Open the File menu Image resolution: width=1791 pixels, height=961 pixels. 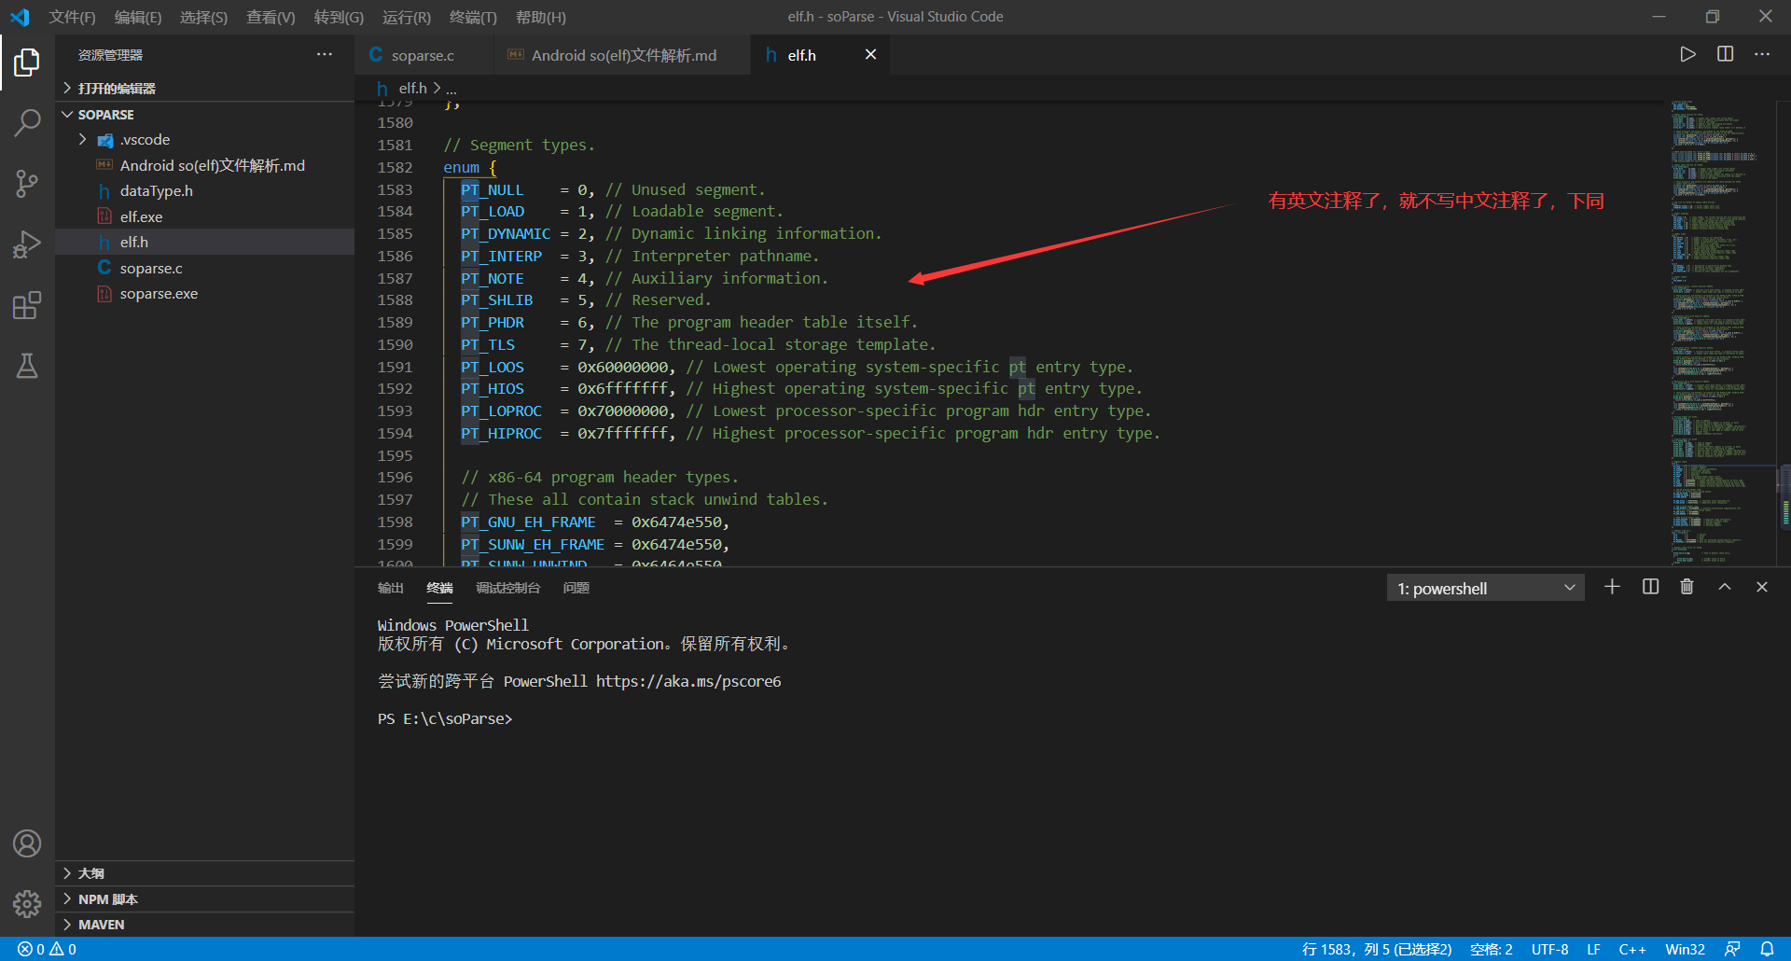coord(72,17)
